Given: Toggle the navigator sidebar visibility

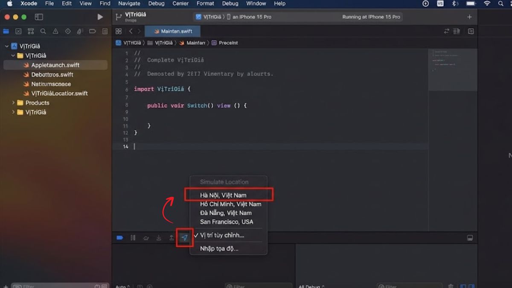Looking at the screenshot, I should pyautogui.click(x=39, y=17).
